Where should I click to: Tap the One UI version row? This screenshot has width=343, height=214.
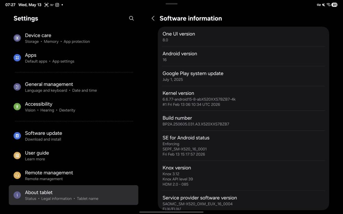pos(244,37)
